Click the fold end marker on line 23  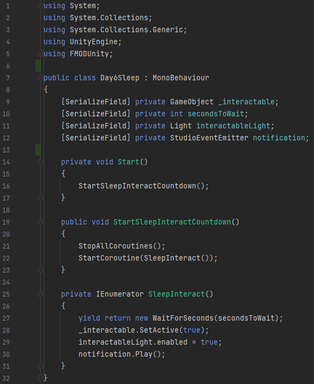coord(40,270)
